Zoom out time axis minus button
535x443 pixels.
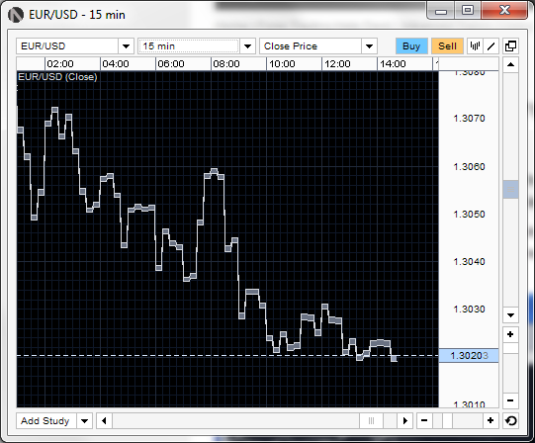click(424, 421)
